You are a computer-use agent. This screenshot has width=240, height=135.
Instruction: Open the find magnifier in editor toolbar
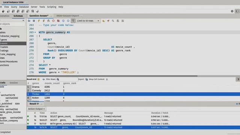[113, 21]
